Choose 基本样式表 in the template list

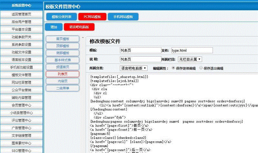coord(63,60)
